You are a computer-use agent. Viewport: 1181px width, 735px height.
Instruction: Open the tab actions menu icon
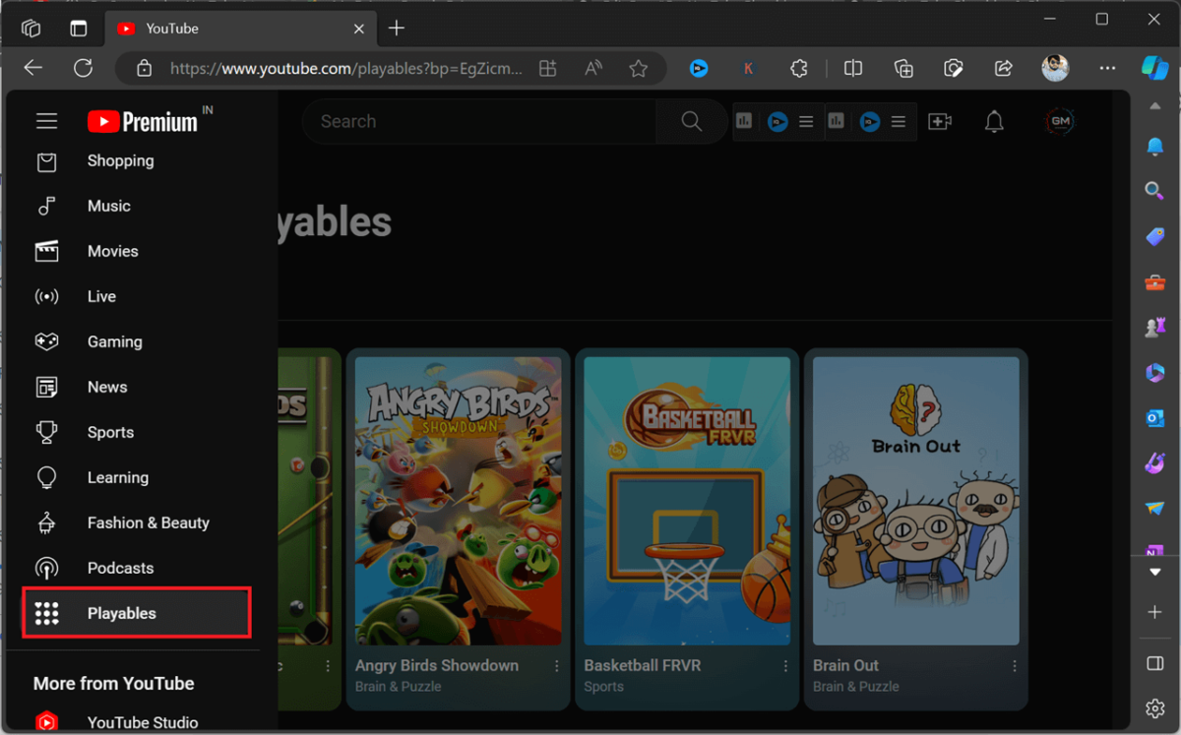(x=79, y=29)
